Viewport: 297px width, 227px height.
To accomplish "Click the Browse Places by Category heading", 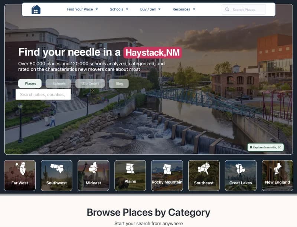I will pos(148,212).
